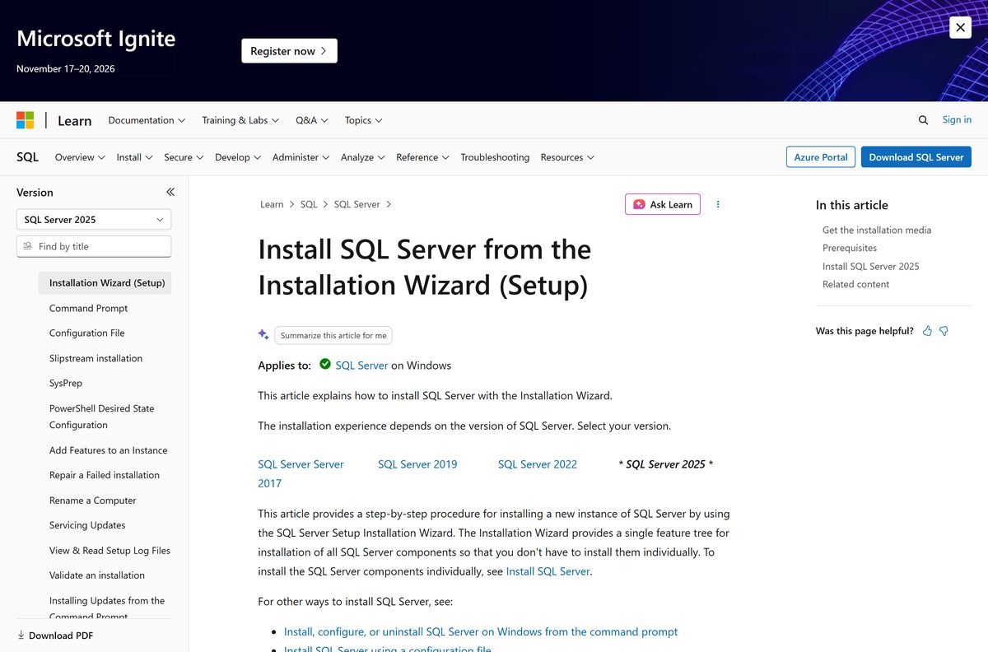Open the Q&A dropdown
This screenshot has height=652, width=988.
point(312,120)
